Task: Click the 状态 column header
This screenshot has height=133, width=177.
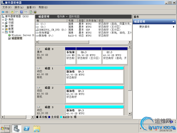Action: point(114,21)
